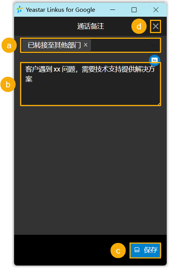This screenshot has width=169, height=268.
Task: Click the blue Fn badge icon
Action: coord(154,60)
